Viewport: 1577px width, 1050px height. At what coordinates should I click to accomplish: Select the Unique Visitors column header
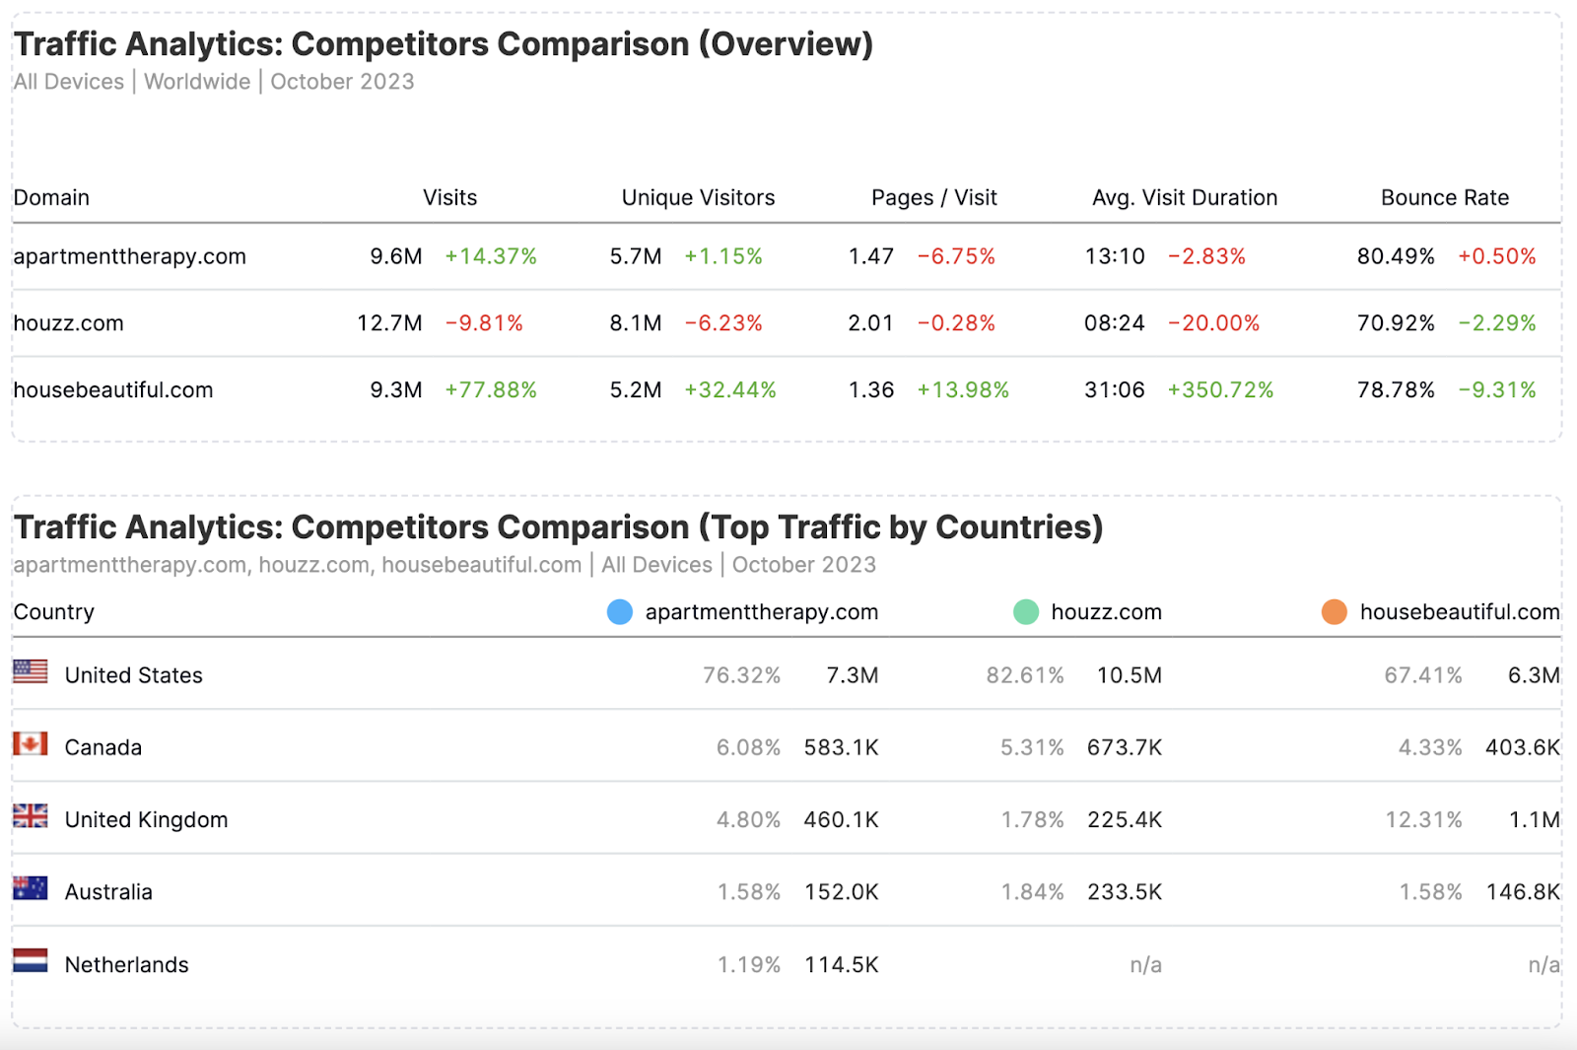(x=698, y=197)
